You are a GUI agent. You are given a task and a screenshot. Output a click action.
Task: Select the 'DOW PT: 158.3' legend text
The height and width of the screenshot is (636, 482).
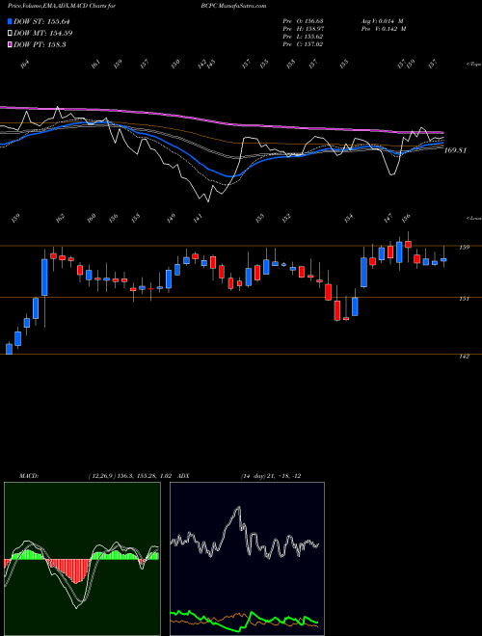pos(40,44)
